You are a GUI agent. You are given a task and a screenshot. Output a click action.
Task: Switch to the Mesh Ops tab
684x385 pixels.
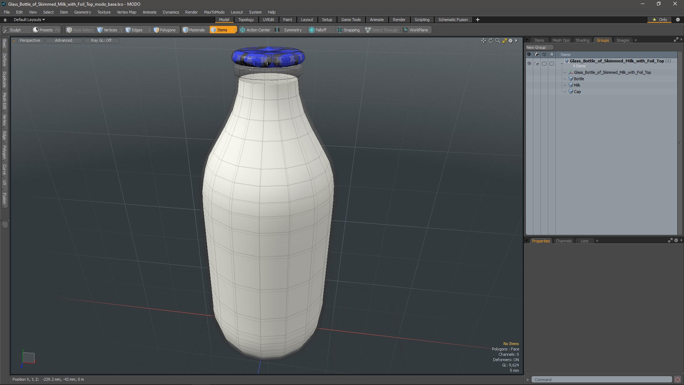click(561, 40)
